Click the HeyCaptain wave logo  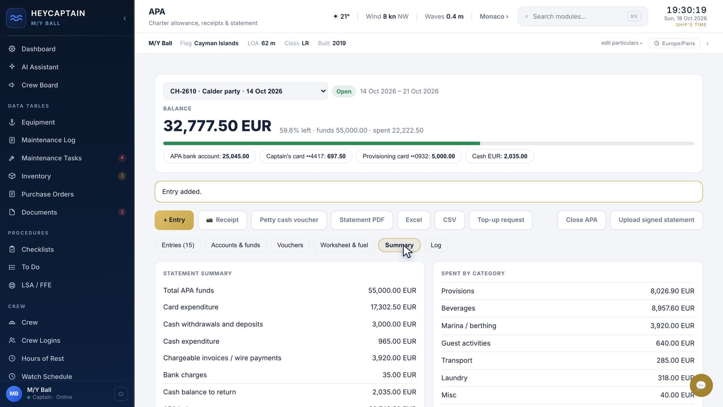pyautogui.click(x=16, y=18)
